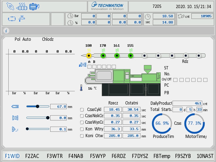Open the F2ZAC tab
This screenshot has width=216, height=162.
[32, 156]
